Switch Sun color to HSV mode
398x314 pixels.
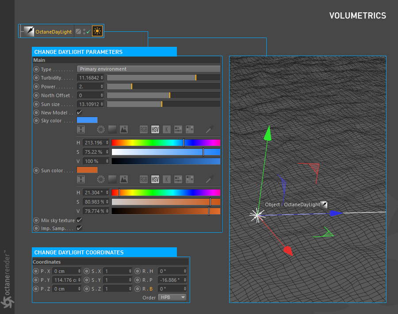click(155, 179)
